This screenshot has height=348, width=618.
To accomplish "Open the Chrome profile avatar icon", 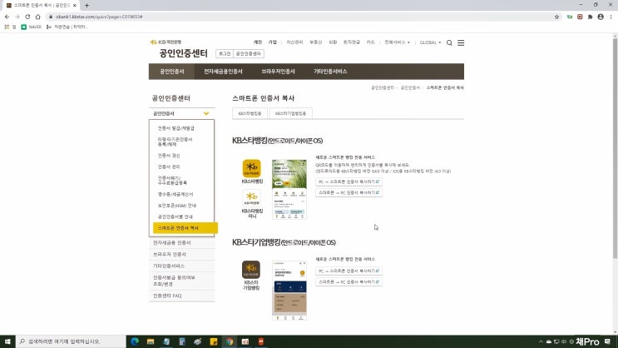I will click(x=601, y=17).
